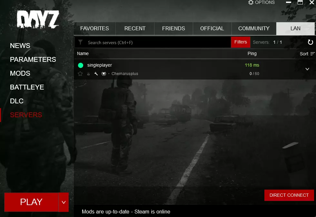Expand the singleplayer server details chevron
The width and height of the screenshot is (316, 217).
tap(307, 69)
